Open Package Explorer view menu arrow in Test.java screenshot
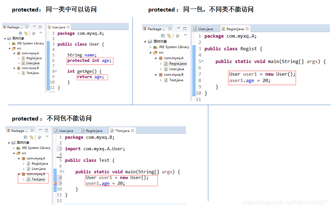This screenshot has height=209, width=331. [47, 137]
